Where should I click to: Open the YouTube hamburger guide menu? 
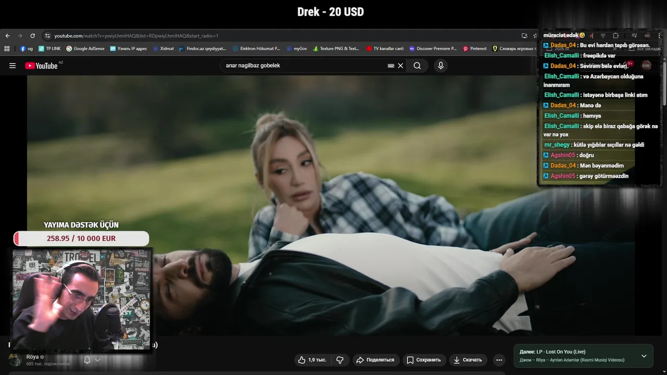(x=13, y=66)
